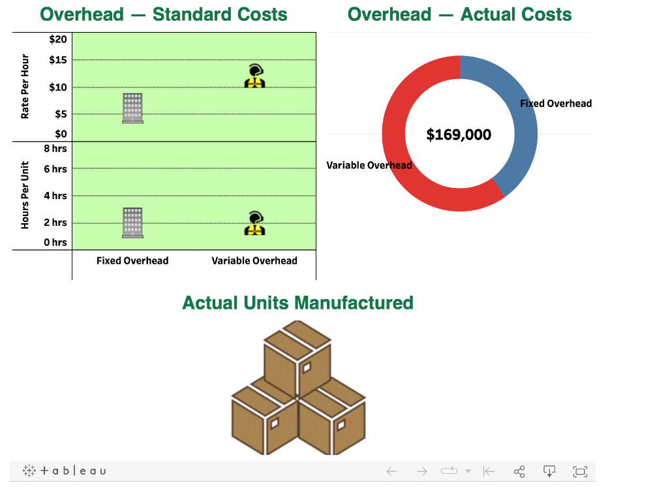Revert the dashboard to its original view
668x487 pixels.
coord(489,471)
